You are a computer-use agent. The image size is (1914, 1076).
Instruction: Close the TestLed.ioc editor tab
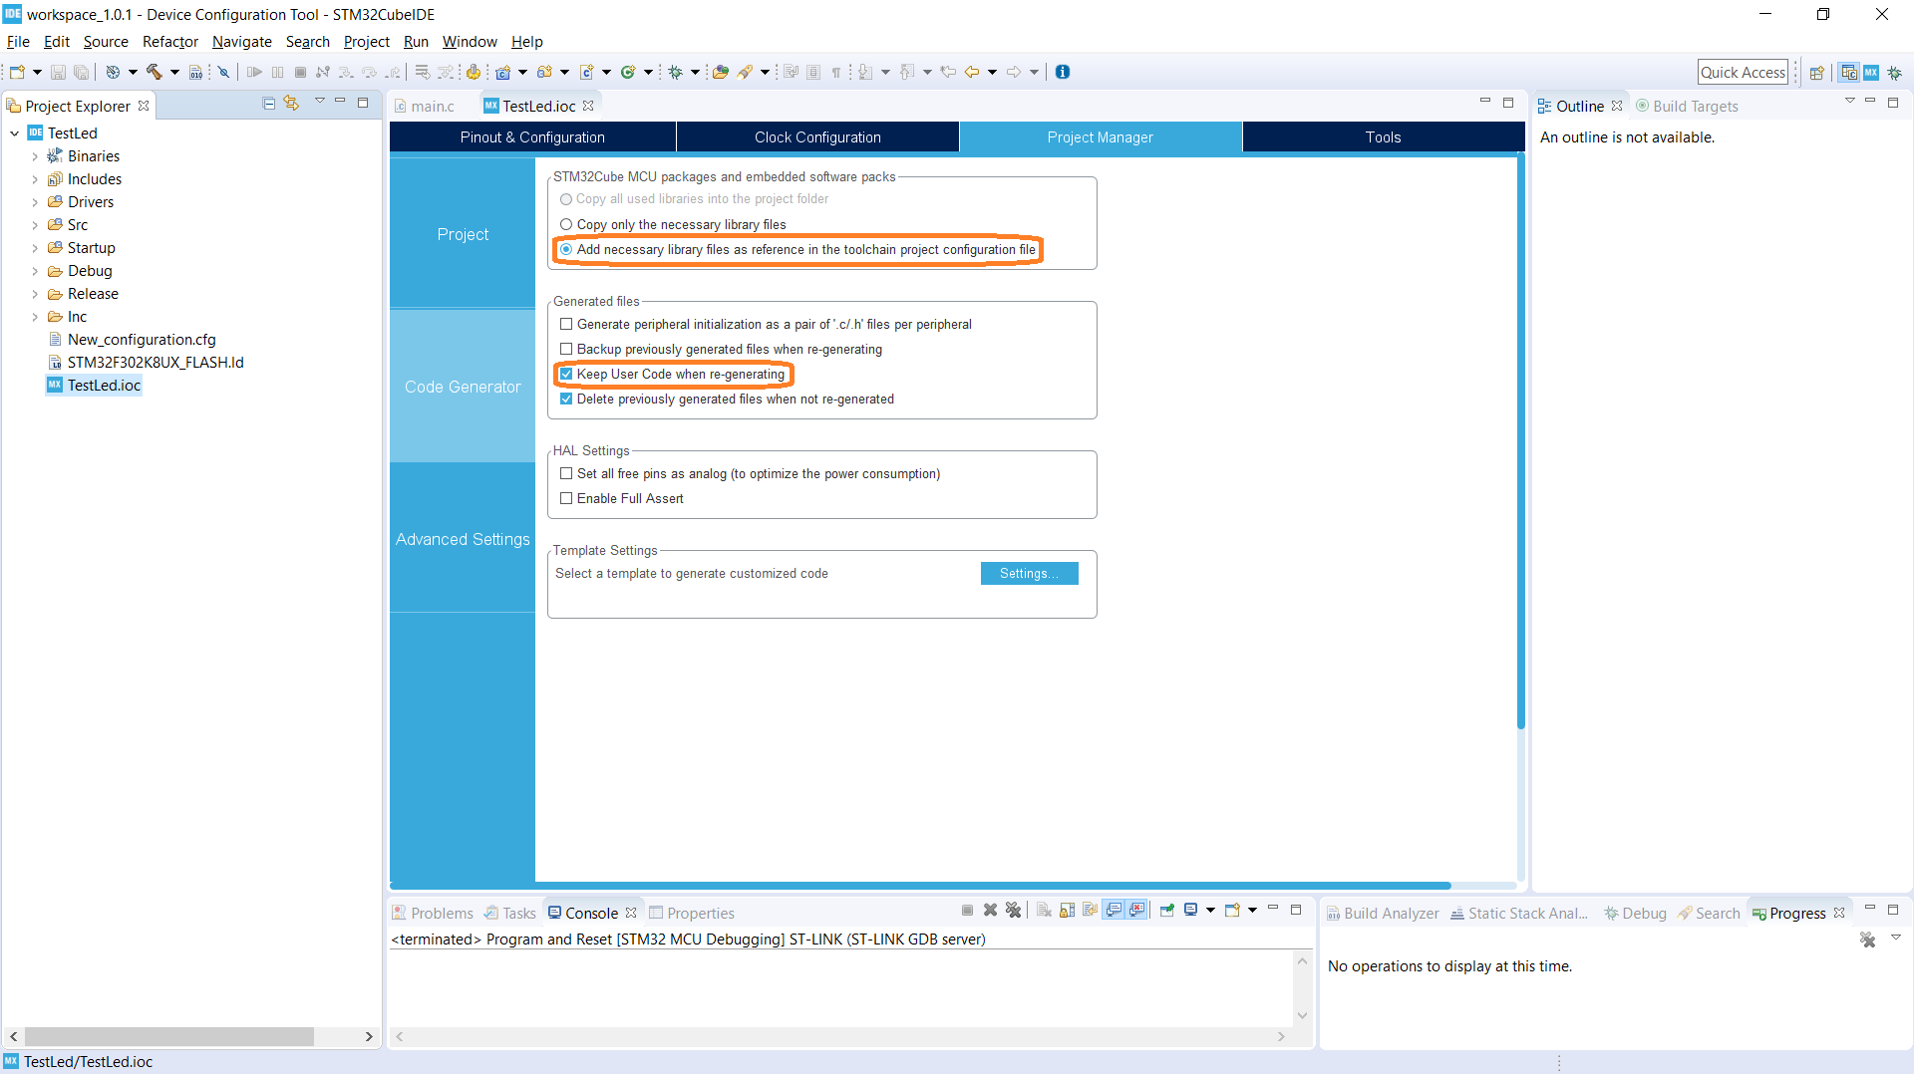[x=588, y=106]
